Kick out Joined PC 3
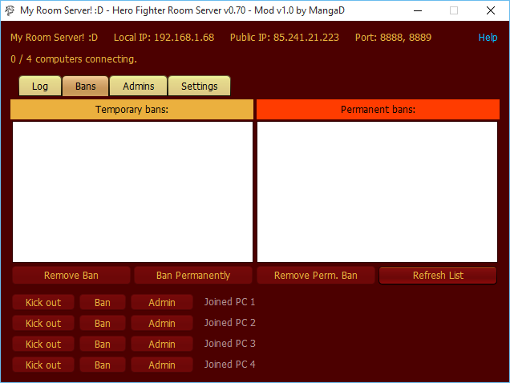The image size is (510, 383). [43, 344]
